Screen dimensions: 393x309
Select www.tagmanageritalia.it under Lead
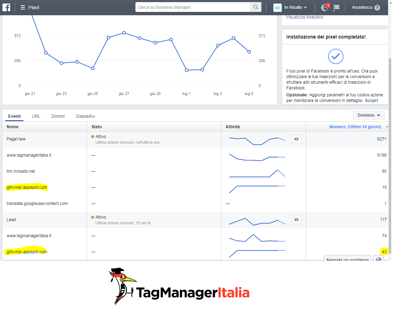pyautogui.click(x=29, y=236)
